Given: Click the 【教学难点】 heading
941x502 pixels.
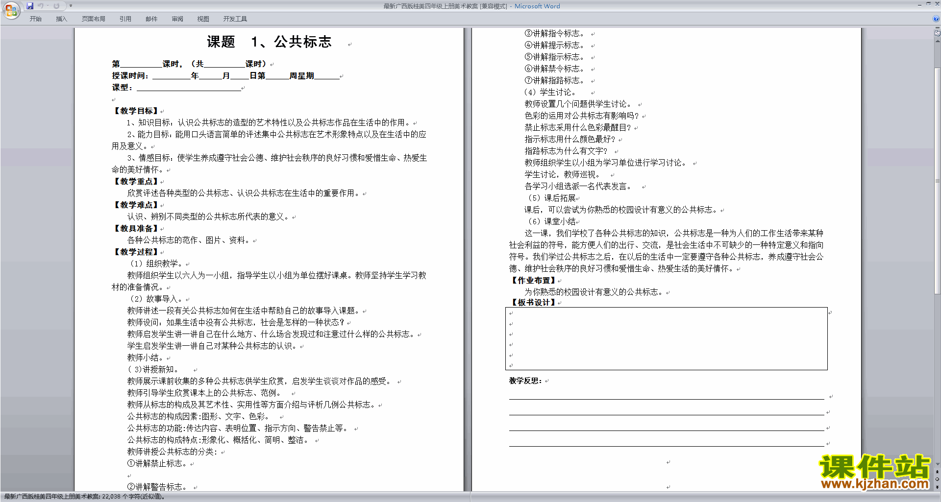Looking at the screenshot, I should pos(136,205).
